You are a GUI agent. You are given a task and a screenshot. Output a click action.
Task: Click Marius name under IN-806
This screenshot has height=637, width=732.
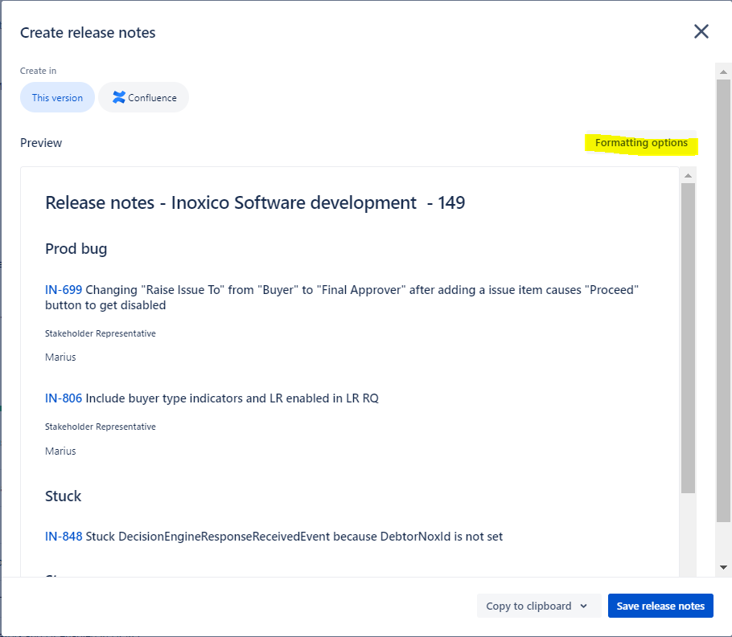tap(60, 451)
